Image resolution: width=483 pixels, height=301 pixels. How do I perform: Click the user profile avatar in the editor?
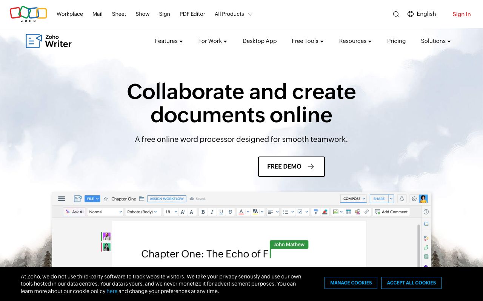pos(423,199)
